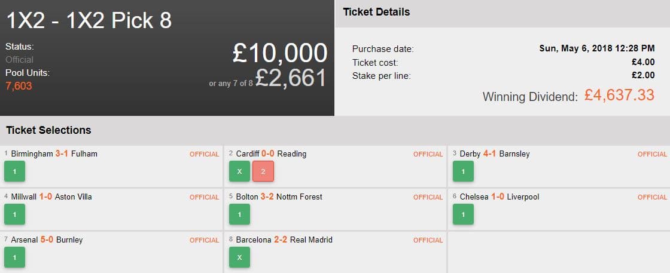Click the 1X2 Pick 8 title

89,20
